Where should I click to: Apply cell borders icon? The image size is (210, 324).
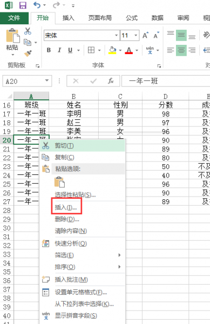tap(91, 50)
